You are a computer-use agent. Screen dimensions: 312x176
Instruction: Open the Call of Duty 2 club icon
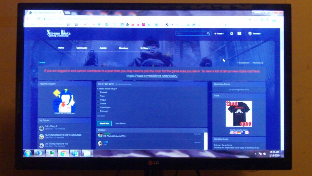[41, 128]
